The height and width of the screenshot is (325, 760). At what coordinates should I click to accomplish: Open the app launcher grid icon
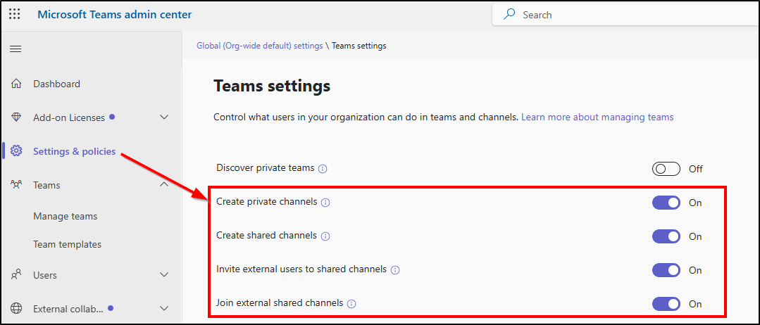tap(15, 14)
